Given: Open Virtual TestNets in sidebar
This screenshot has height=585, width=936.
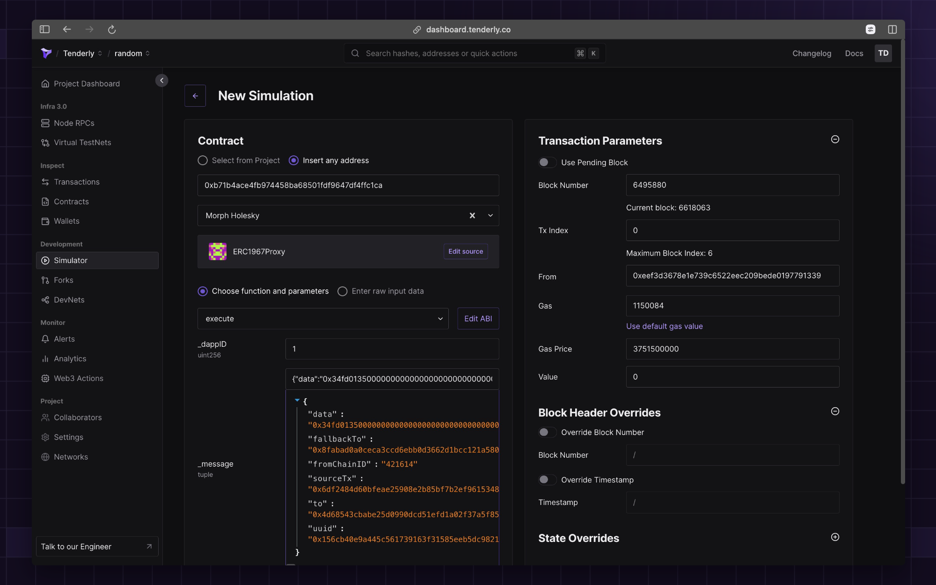Looking at the screenshot, I should coord(82,143).
